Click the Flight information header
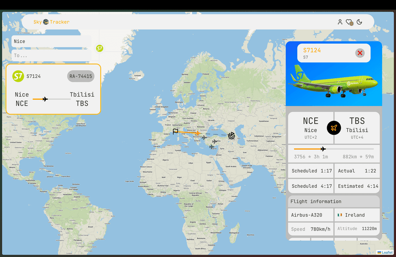 click(x=334, y=202)
